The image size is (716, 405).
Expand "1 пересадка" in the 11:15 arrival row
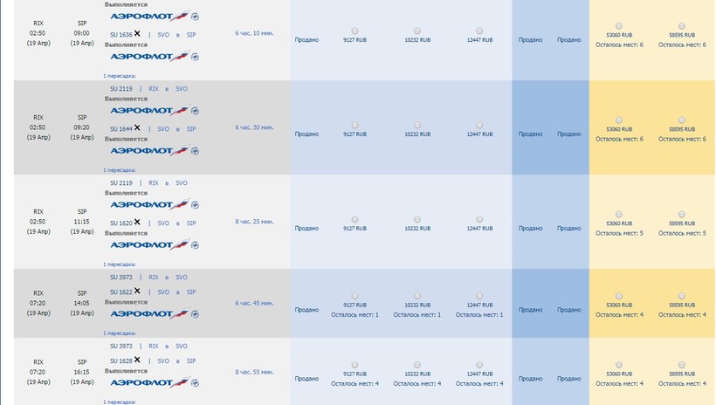(x=120, y=264)
